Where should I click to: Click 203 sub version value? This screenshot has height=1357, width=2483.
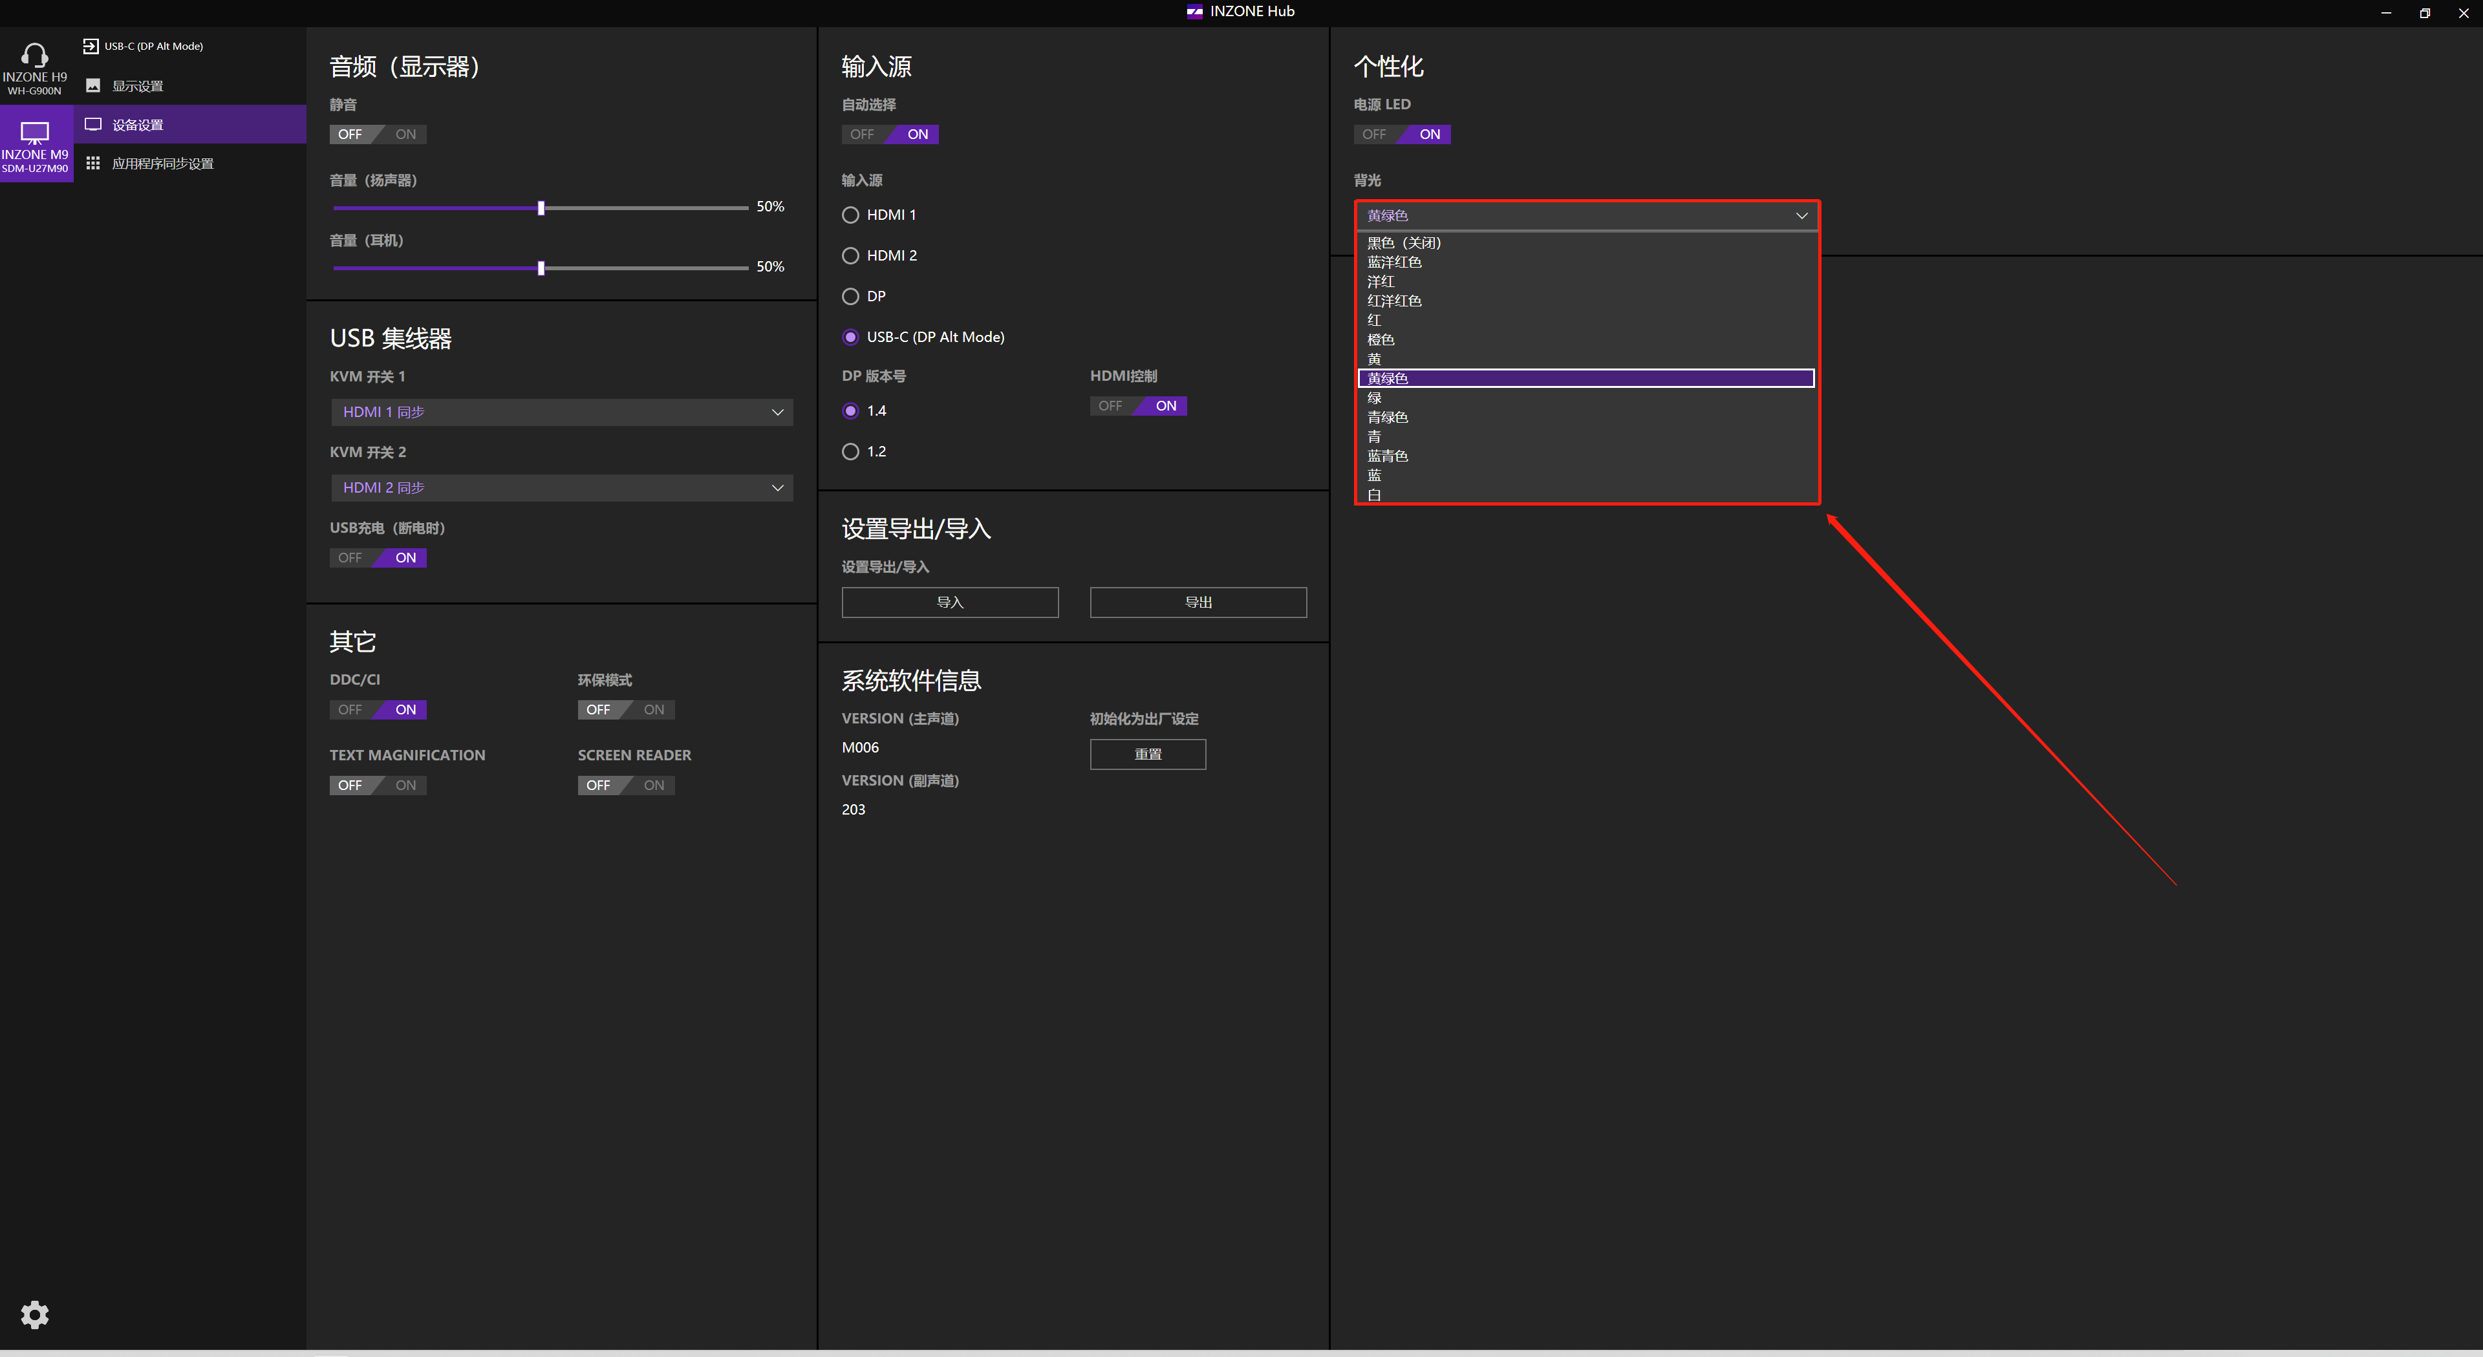(x=853, y=809)
